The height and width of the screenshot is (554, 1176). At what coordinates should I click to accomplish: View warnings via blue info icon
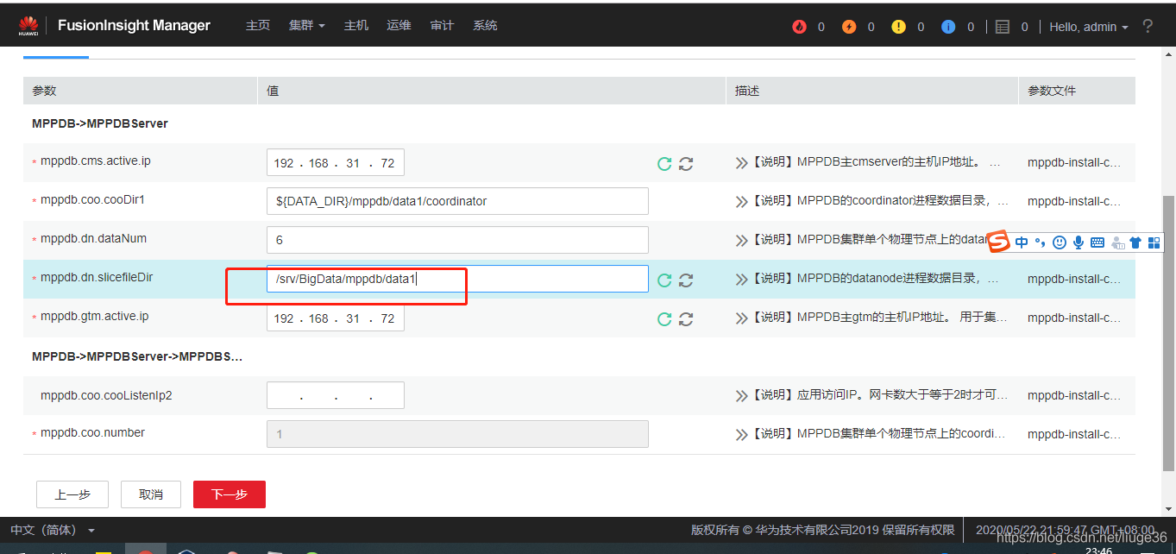[948, 26]
